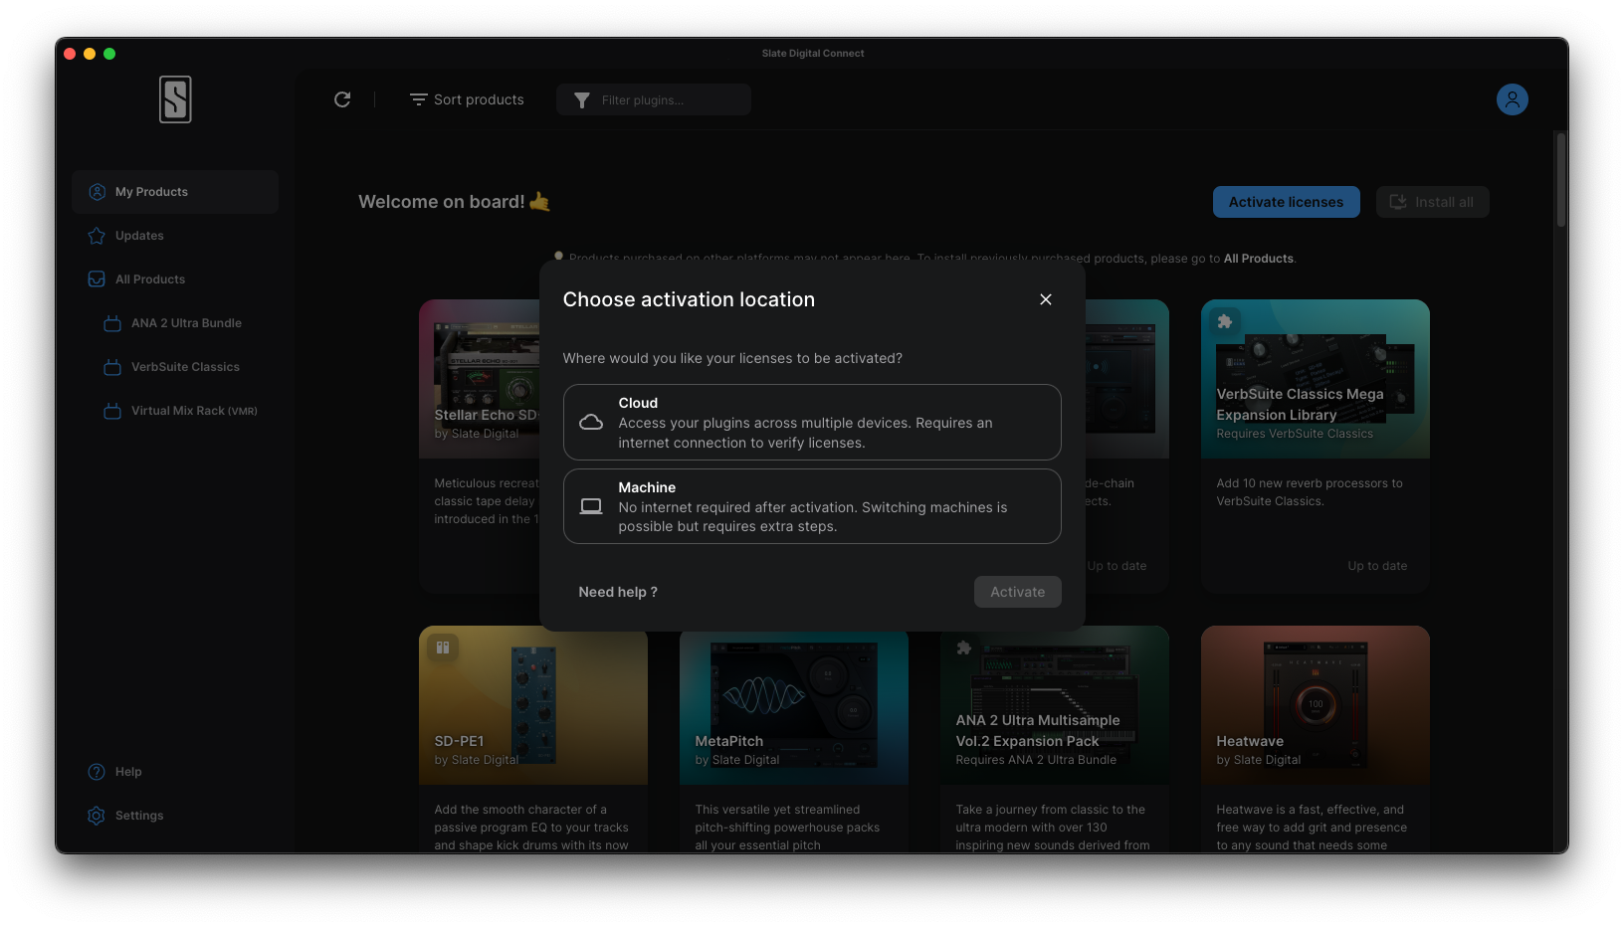1624x927 pixels.
Task: Focus the Filter plugins input field
Action: click(x=654, y=99)
